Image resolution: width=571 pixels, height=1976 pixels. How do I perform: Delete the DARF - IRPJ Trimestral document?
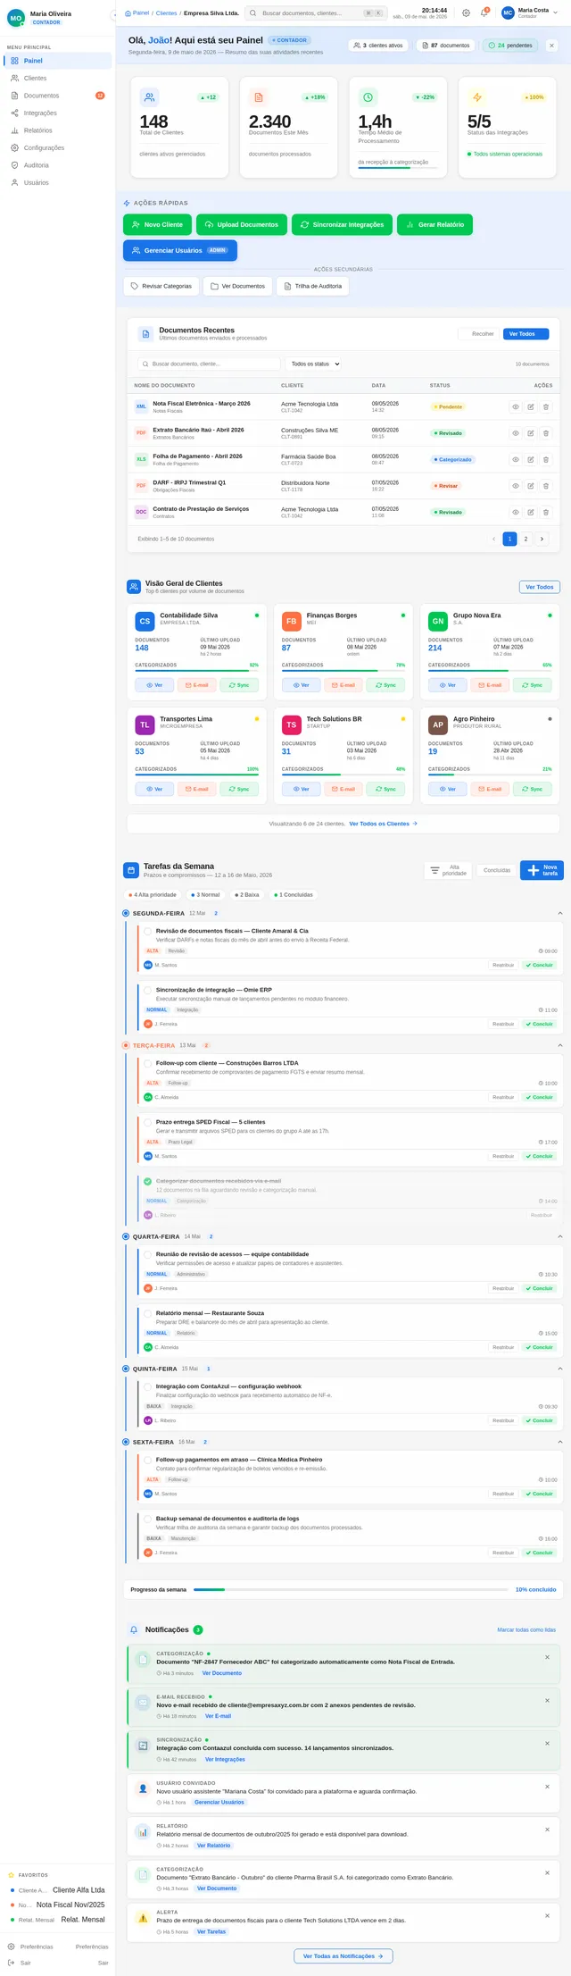tap(546, 486)
